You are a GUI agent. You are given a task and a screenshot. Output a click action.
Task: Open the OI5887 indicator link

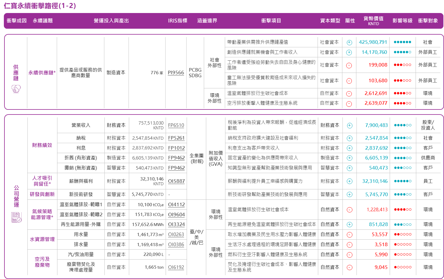pos(176,181)
